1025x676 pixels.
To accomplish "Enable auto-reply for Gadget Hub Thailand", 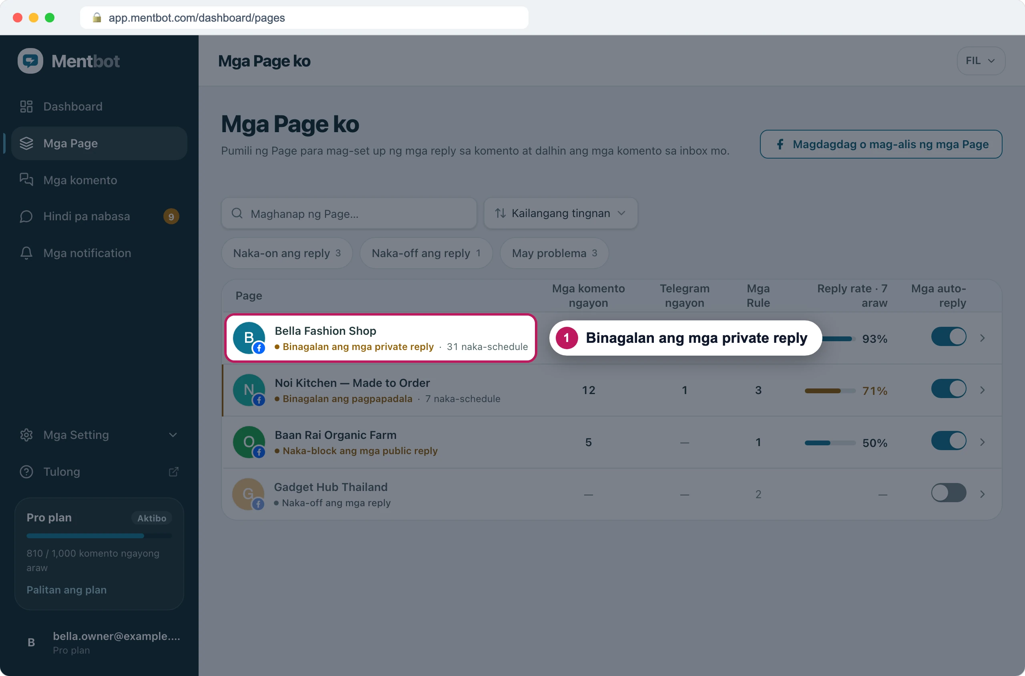I will tap(948, 493).
